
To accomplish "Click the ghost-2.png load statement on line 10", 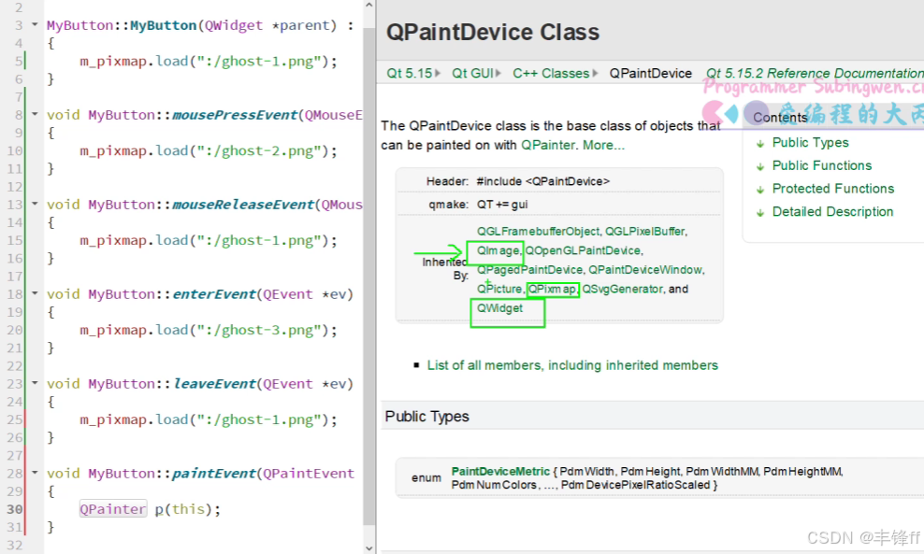I will coord(209,150).
